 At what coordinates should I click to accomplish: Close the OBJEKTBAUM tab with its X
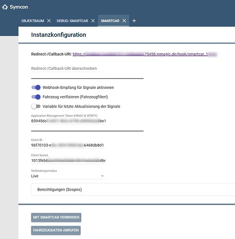(49, 21)
